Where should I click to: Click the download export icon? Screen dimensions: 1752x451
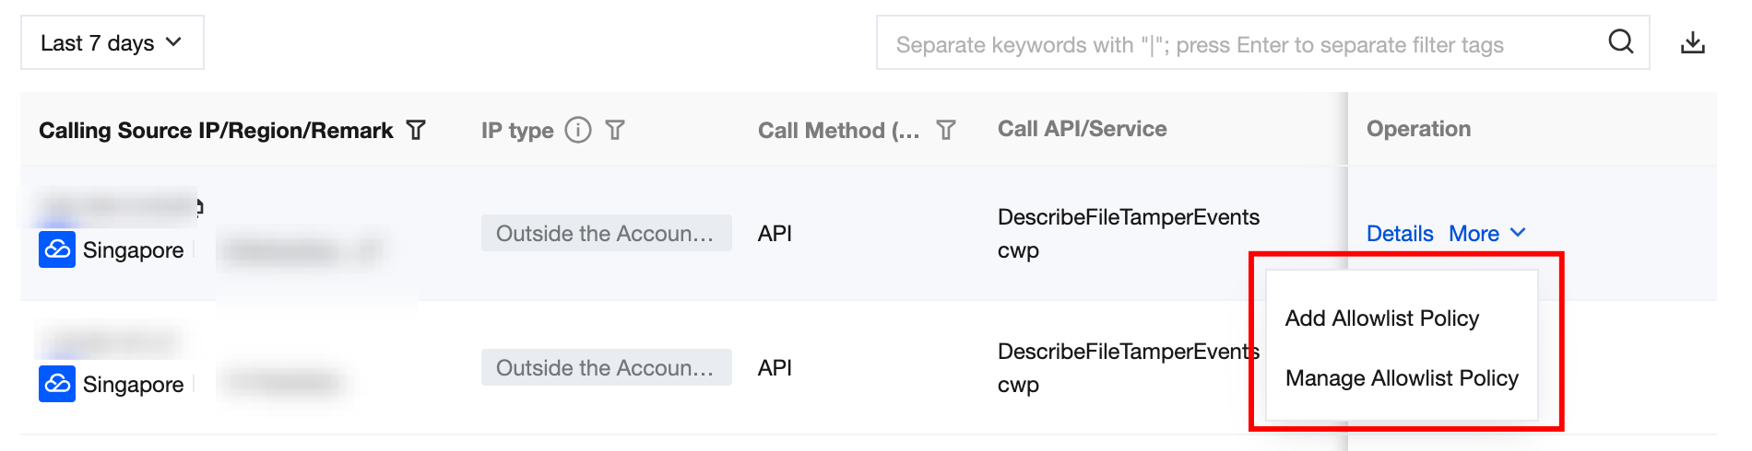point(1692,42)
